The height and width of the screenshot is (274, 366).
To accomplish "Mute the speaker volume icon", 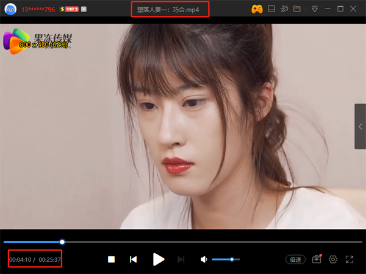I will point(204,259).
